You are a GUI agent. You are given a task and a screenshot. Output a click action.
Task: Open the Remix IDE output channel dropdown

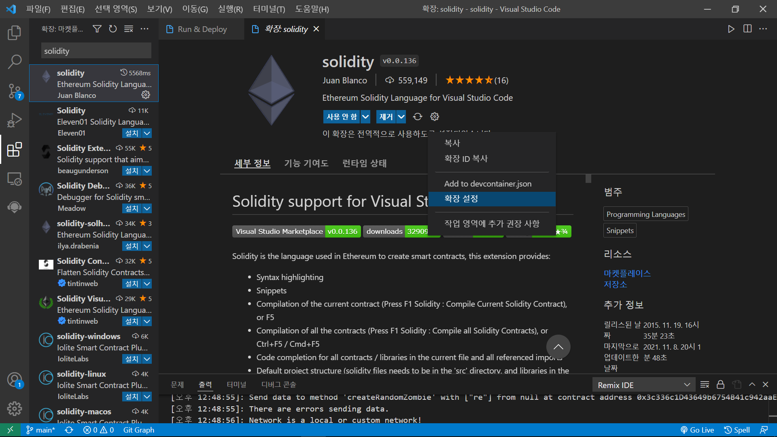click(643, 385)
